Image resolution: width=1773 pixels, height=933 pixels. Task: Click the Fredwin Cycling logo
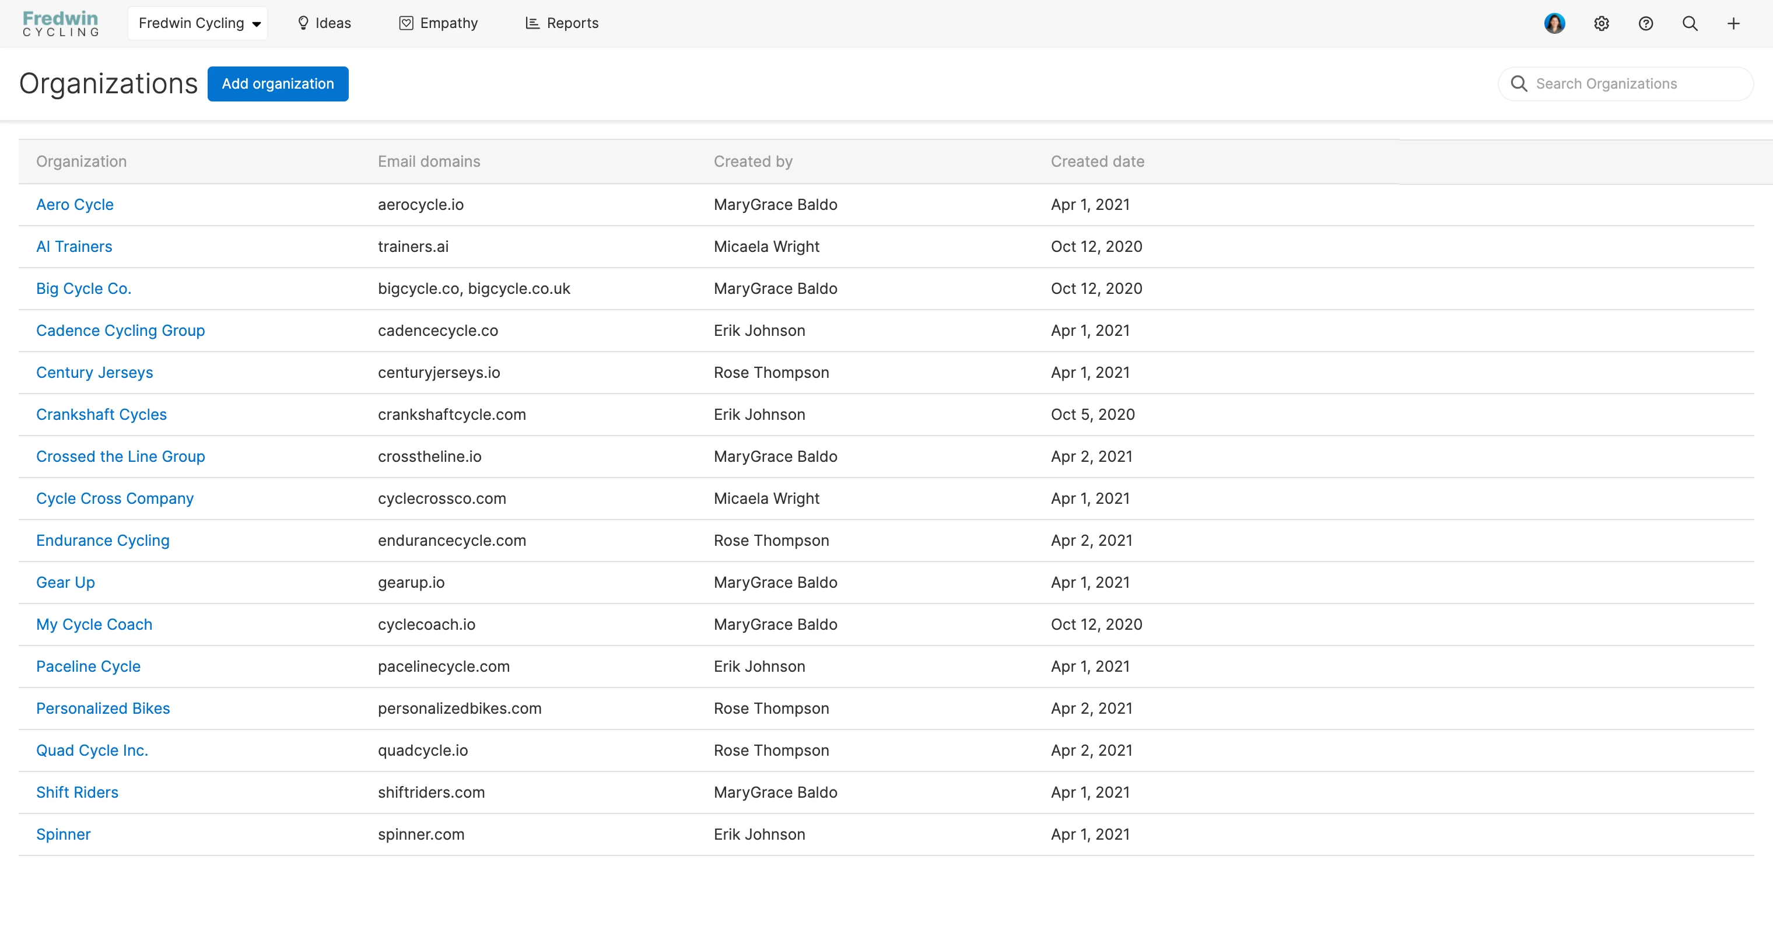61,23
